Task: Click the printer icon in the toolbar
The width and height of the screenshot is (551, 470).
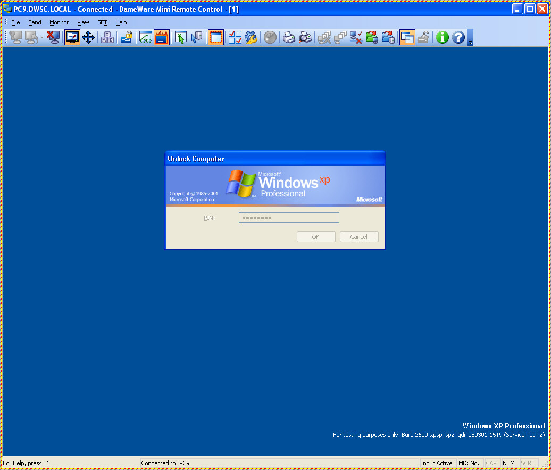Action: pos(289,37)
